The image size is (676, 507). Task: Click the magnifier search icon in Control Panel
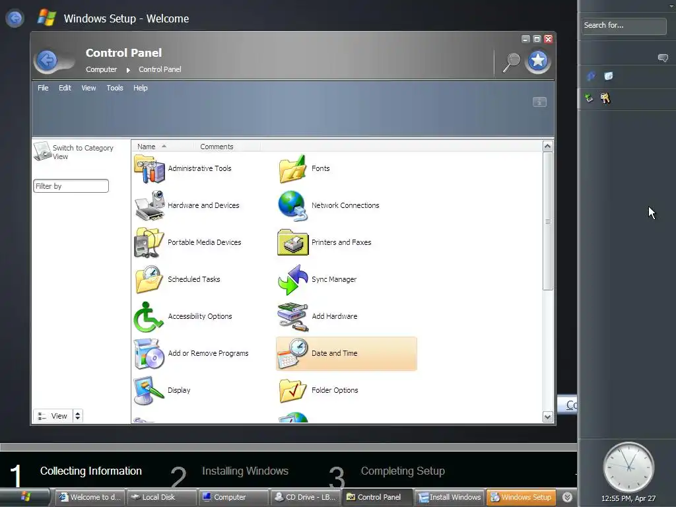click(x=512, y=62)
